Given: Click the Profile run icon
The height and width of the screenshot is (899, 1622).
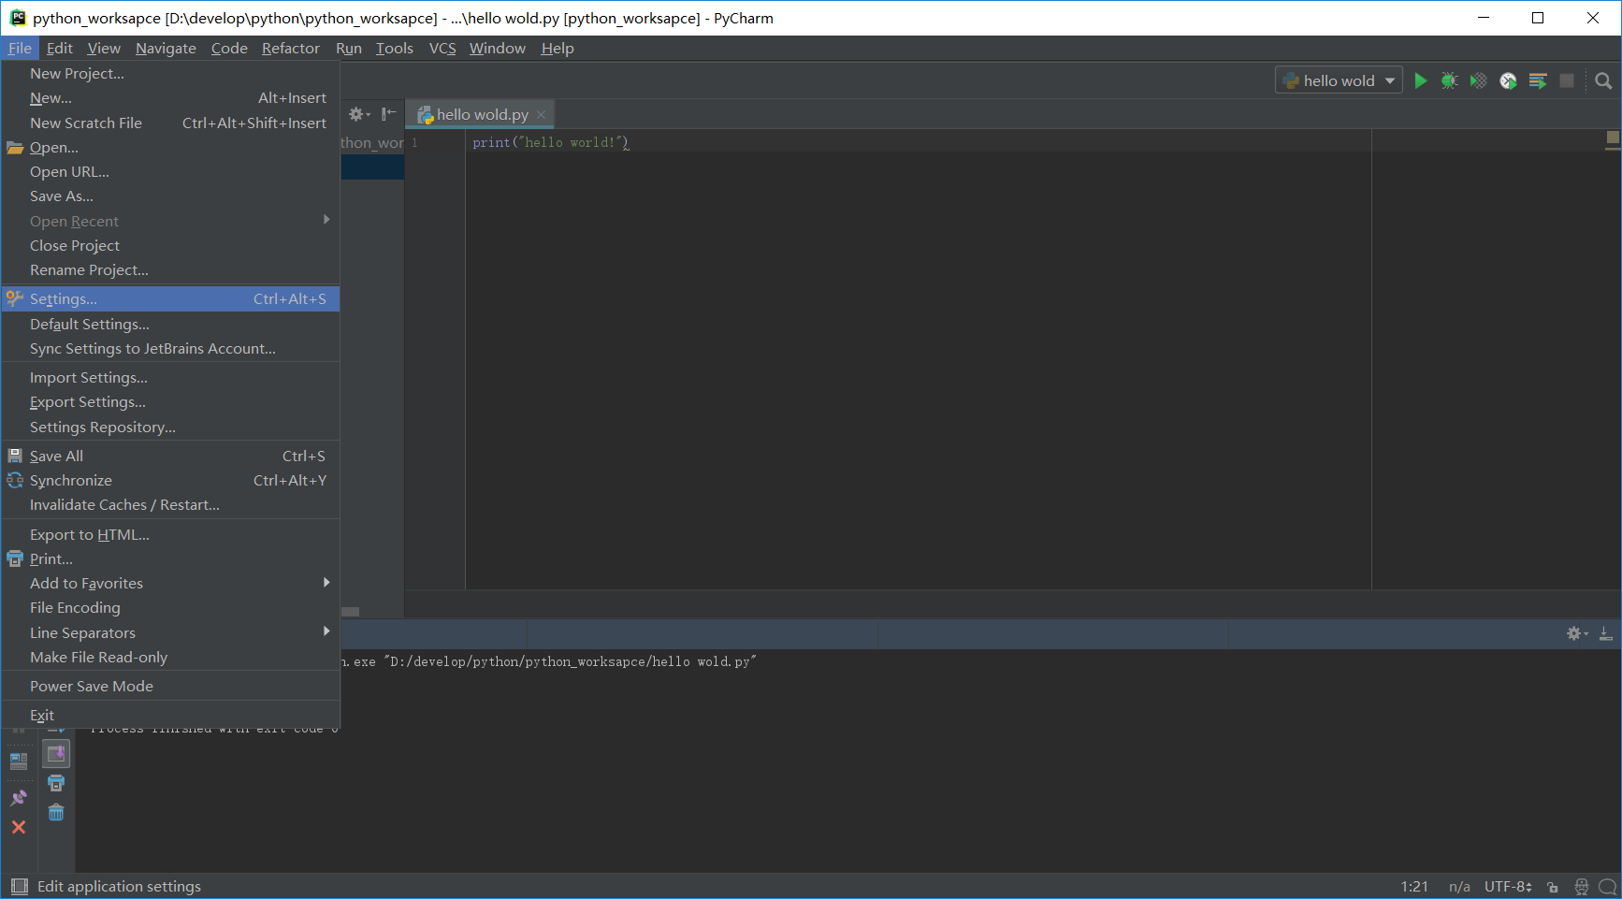Looking at the screenshot, I should coord(1508,80).
